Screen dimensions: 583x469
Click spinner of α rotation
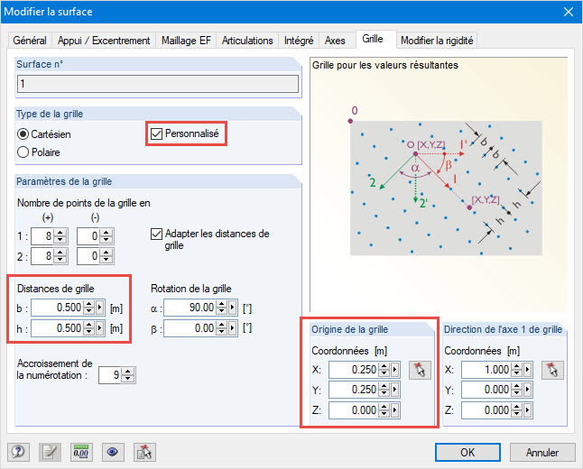pos(222,308)
